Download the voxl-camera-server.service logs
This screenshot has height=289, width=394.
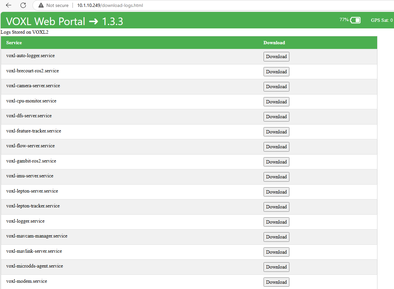(x=276, y=87)
